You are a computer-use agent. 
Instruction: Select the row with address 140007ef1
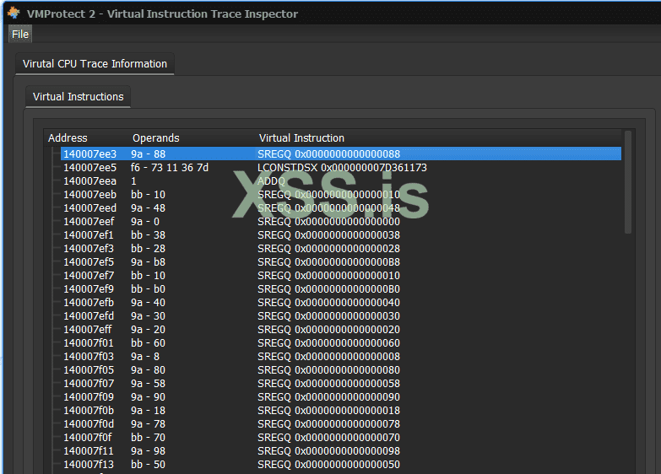[340, 234]
